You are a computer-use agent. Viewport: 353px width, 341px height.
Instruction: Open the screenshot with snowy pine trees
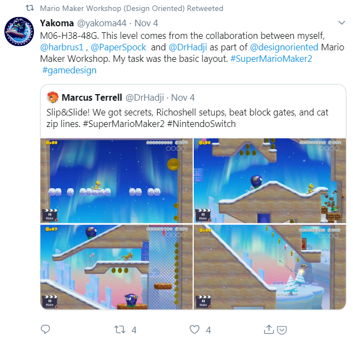pyautogui.click(x=270, y=267)
